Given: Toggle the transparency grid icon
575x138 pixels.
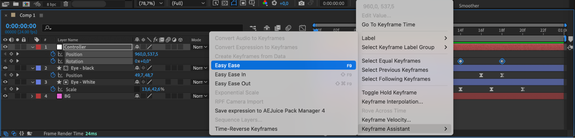Looking at the screenshot, I should click(225, 3).
